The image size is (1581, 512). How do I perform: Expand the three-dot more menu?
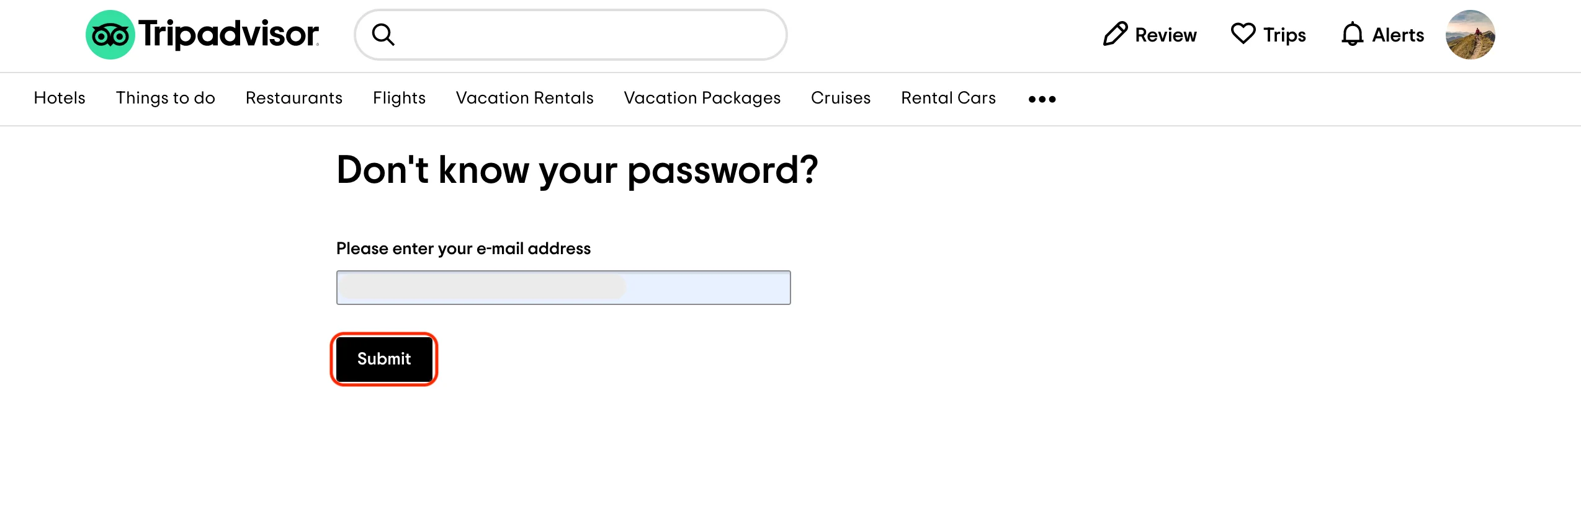(1042, 99)
